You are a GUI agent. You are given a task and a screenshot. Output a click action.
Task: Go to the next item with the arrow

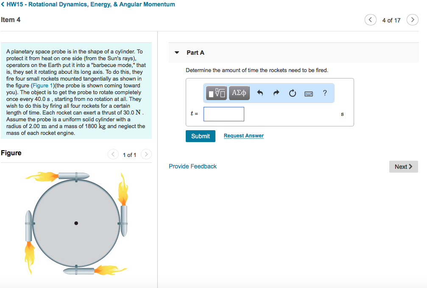click(412, 20)
